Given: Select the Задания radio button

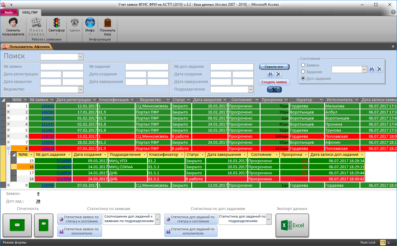Looking at the screenshot, I should tap(303, 72).
